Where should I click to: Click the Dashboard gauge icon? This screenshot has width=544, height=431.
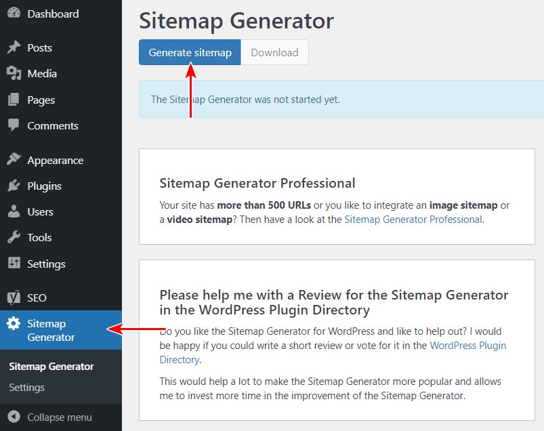coord(14,14)
